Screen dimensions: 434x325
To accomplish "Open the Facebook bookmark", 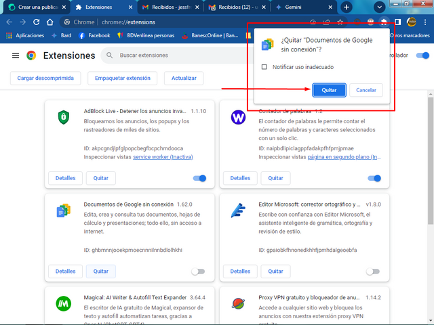I will tap(94, 35).
